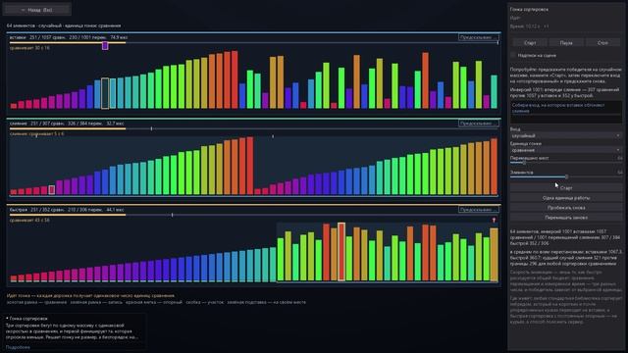Viewport: 628px width, 353px height.
Task: Click the purple marker above the вставки bars
Action: [105, 46]
